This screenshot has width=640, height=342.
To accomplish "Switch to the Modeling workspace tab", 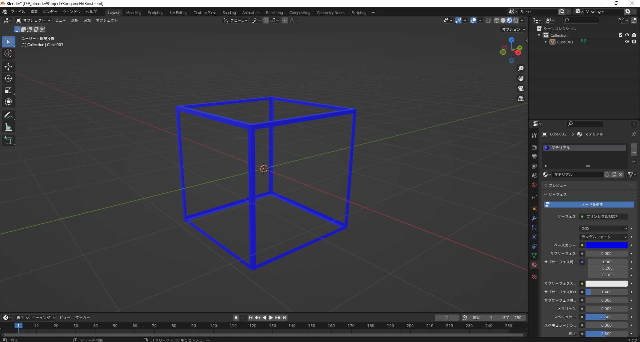I will [x=134, y=13].
